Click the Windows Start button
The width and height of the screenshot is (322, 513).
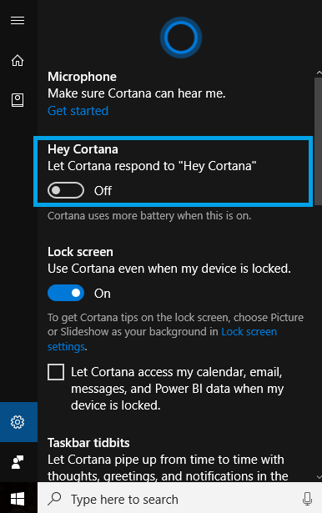[18, 500]
